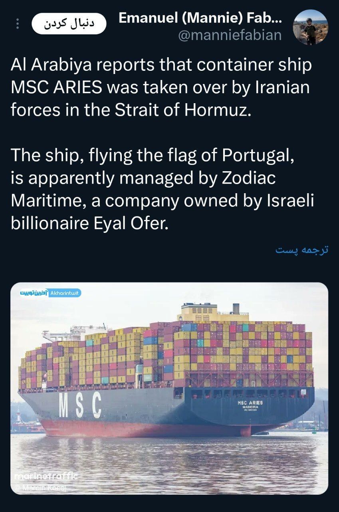339x512 pixels.
Task: Tap the Akharintwit watermark logo
Action: coord(50,293)
